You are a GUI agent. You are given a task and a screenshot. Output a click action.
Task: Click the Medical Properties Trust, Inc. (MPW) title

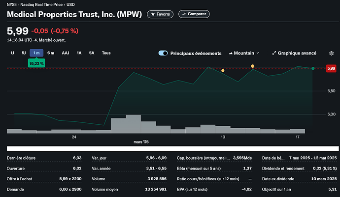point(74,14)
